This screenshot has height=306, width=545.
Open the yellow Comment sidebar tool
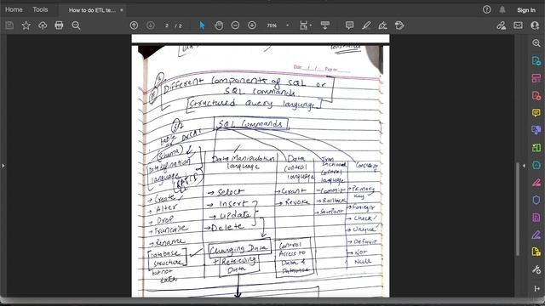point(536,113)
